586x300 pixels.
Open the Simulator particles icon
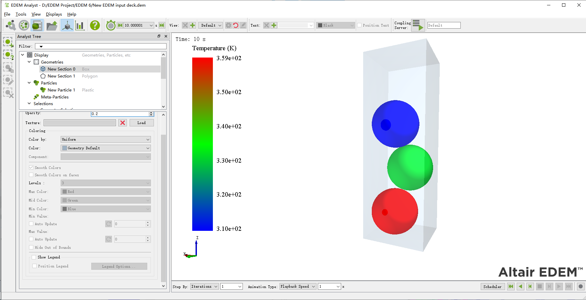(x=24, y=25)
